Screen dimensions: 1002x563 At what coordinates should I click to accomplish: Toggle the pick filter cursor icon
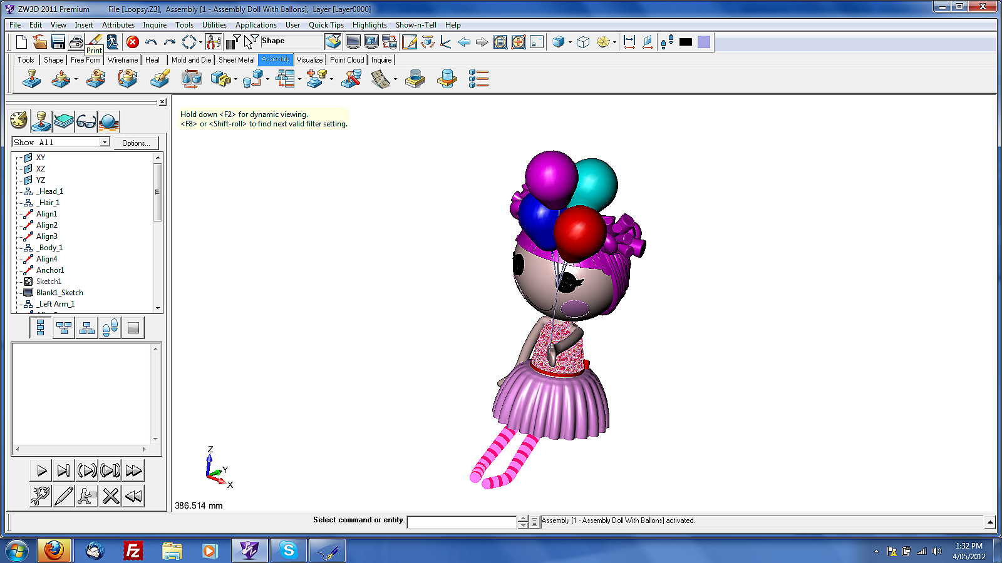(251, 42)
